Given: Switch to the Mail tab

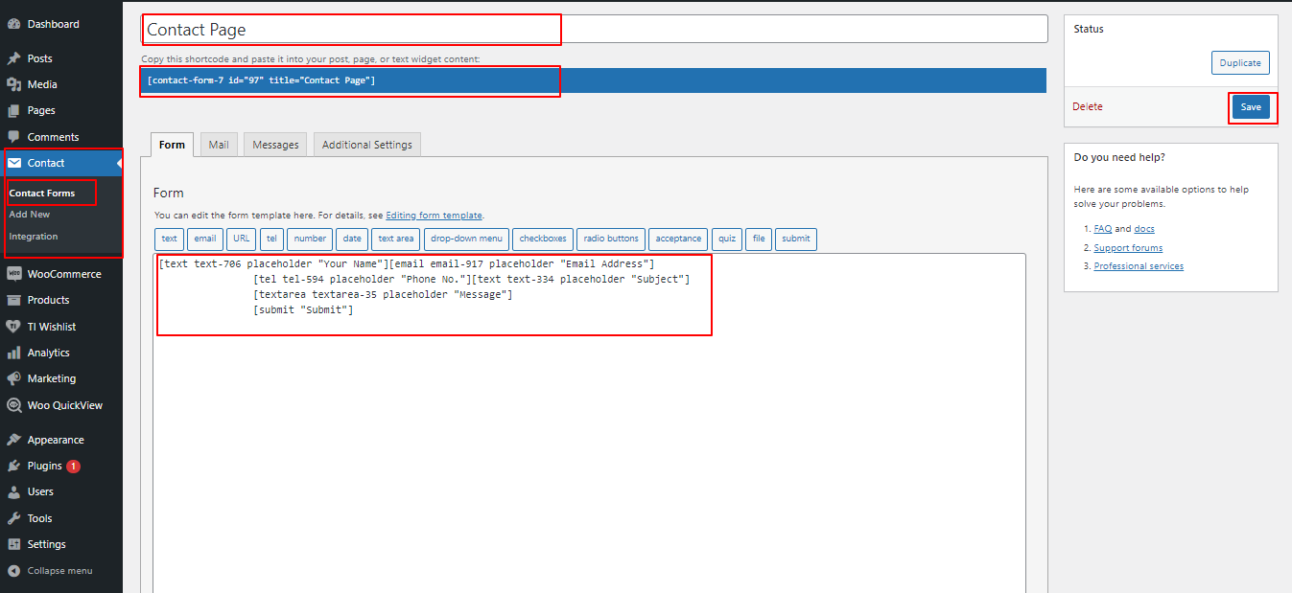Looking at the screenshot, I should [x=219, y=145].
